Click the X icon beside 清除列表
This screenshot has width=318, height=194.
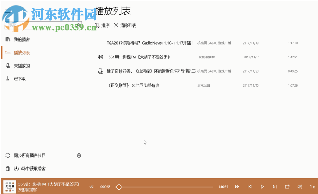click(116, 25)
